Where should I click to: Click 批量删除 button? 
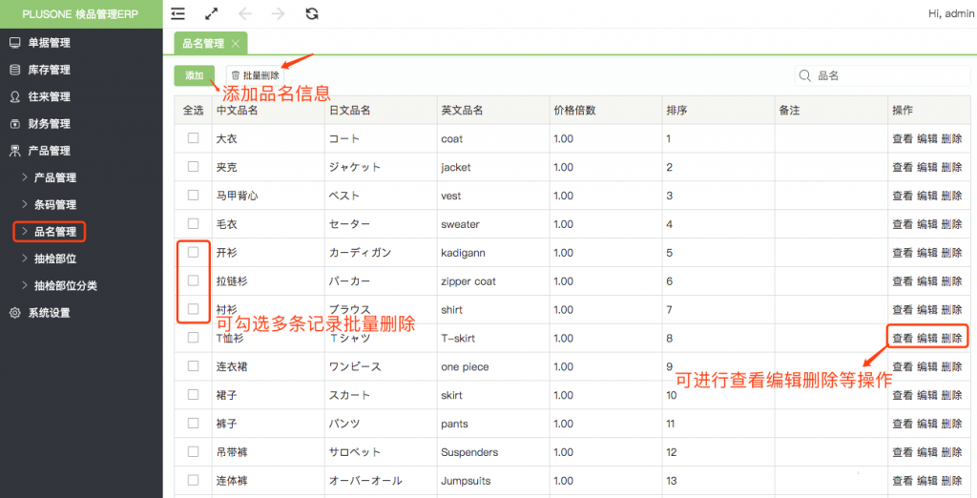[255, 75]
